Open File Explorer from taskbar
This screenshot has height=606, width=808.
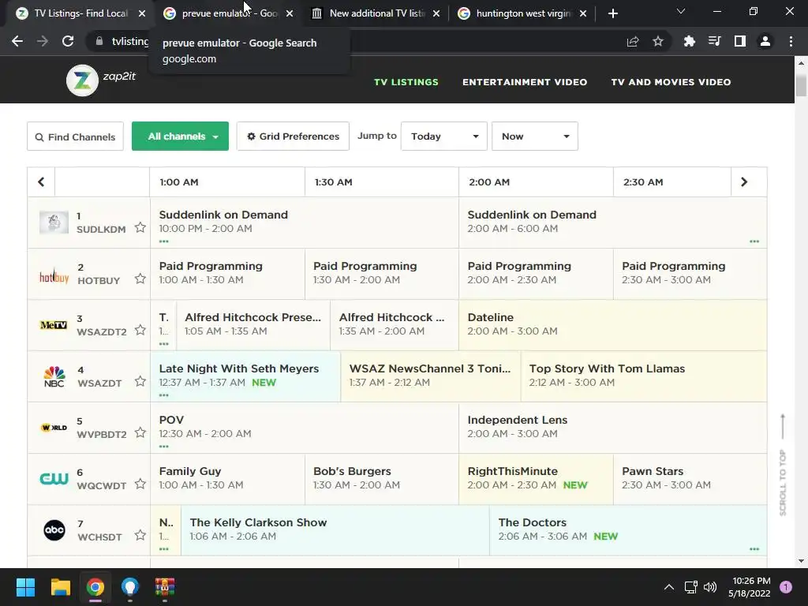click(x=60, y=587)
